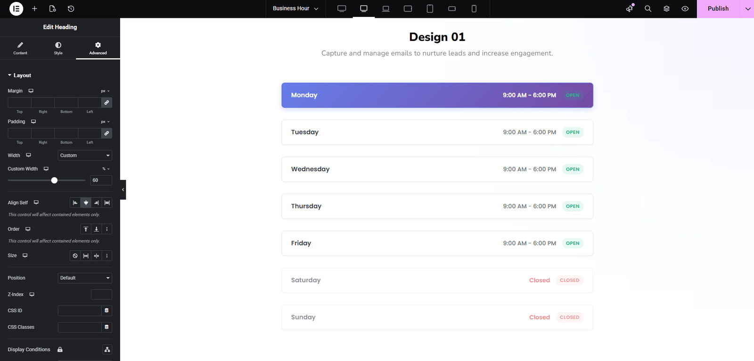Collapse the Layout section
754x361 pixels.
pos(19,75)
